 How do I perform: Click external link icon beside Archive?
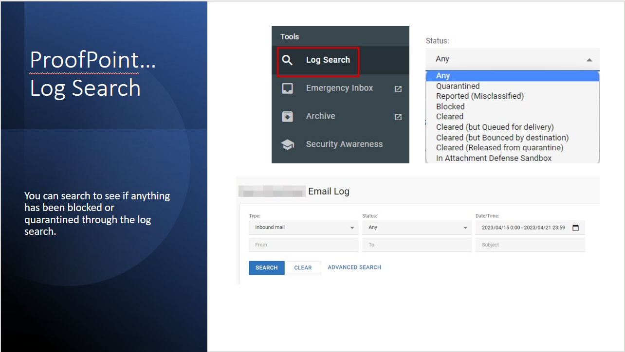pyautogui.click(x=398, y=117)
